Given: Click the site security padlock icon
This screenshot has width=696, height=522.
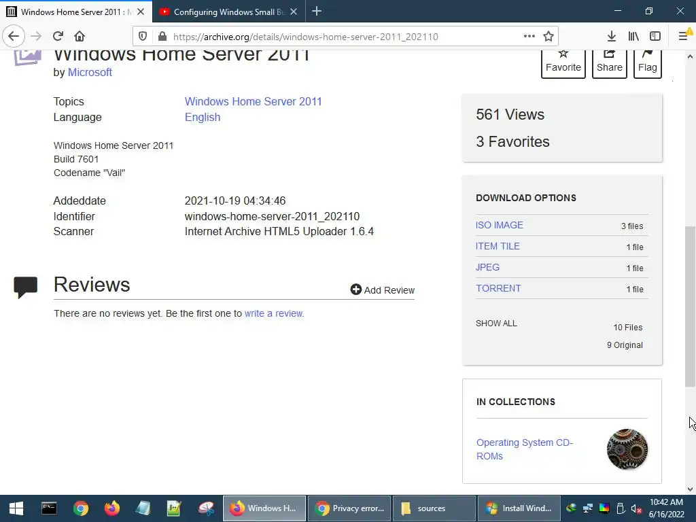Looking at the screenshot, I should tap(162, 37).
